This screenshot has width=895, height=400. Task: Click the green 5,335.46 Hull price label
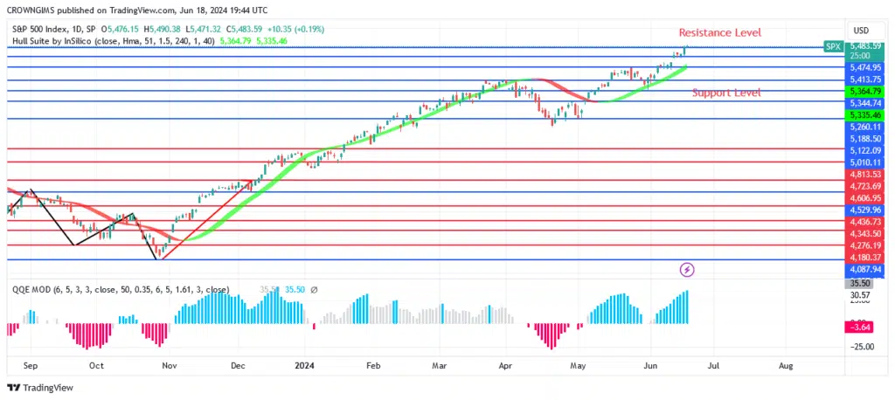tap(864, 114)
